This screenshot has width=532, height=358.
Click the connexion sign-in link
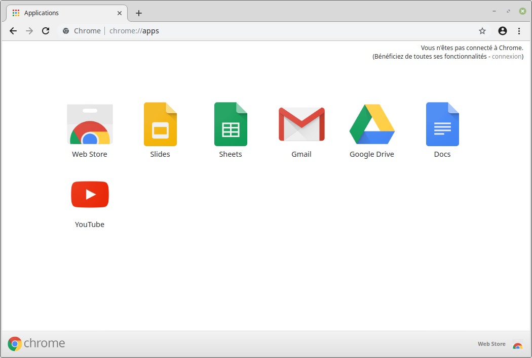[x=507, y=57]
